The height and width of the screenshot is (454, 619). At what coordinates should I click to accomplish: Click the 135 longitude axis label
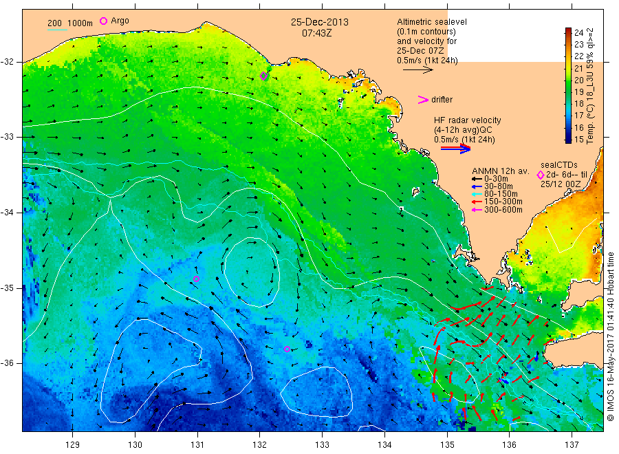tap(447, 445)
